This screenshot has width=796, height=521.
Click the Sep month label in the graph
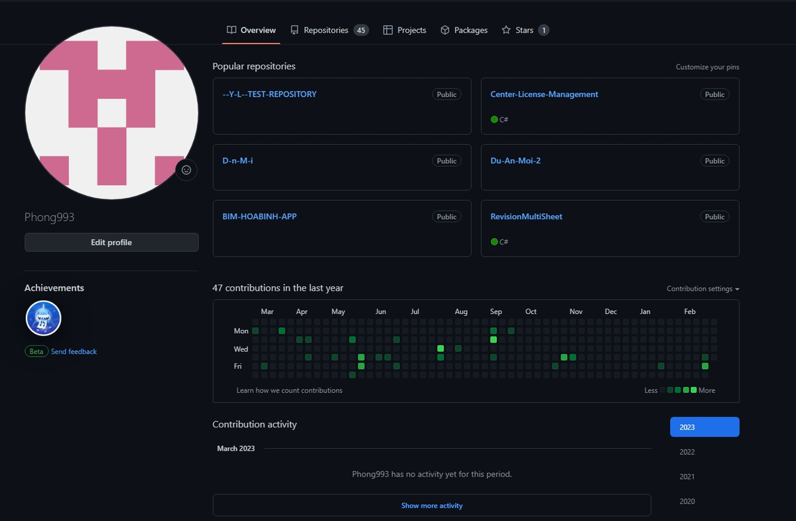(x=496, y=311)
